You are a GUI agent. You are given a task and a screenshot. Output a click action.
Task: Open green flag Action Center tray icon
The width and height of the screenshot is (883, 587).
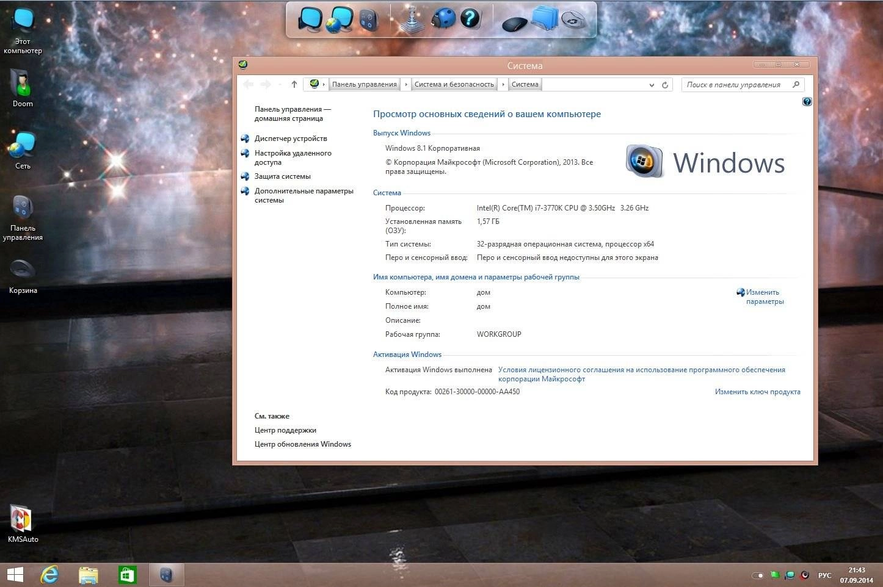pyautogui.click(x=775, y=575)
